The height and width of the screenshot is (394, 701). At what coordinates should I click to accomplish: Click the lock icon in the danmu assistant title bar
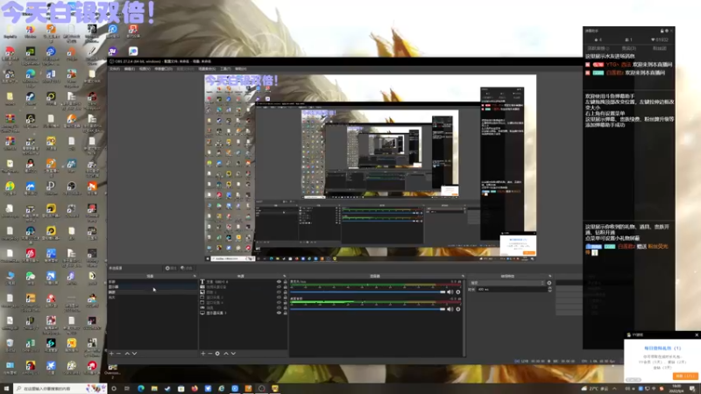[x=662, y=31]
